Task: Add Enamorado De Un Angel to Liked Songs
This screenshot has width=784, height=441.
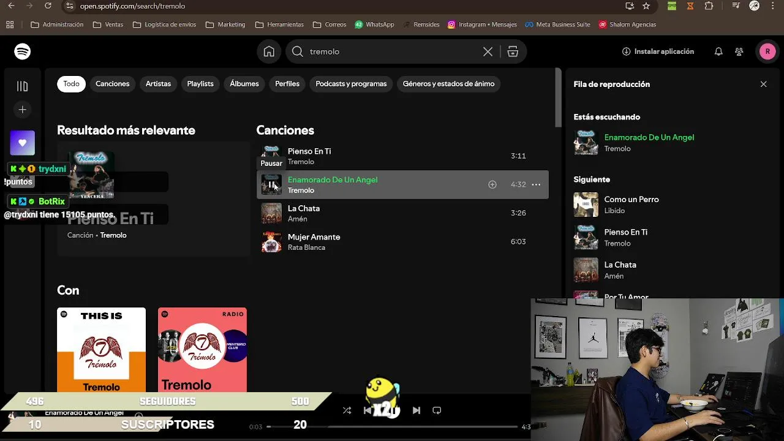Action: coord(492,184)
